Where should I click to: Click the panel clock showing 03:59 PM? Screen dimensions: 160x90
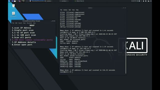(133, 1)
